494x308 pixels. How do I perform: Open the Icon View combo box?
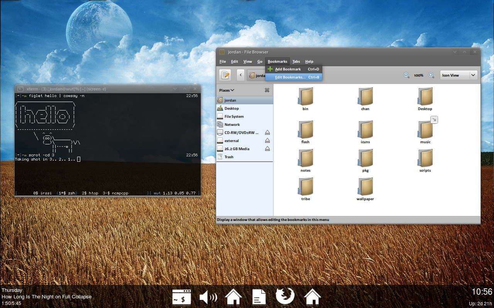pyautogui.click(x=459, y=75)
